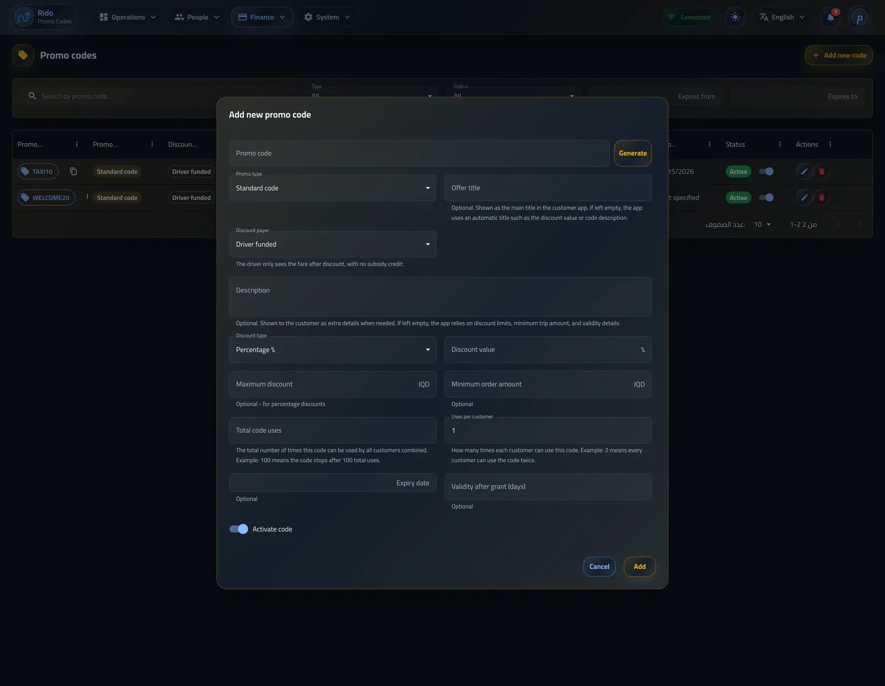Toggle the Activate code switch
Image resolution: width=885 pixels, height=686 pixels.
(x=239, y=529)
